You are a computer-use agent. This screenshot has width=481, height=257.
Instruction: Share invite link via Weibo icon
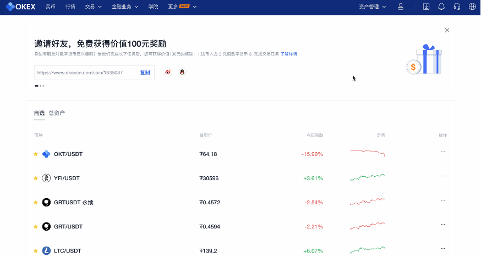168,72
